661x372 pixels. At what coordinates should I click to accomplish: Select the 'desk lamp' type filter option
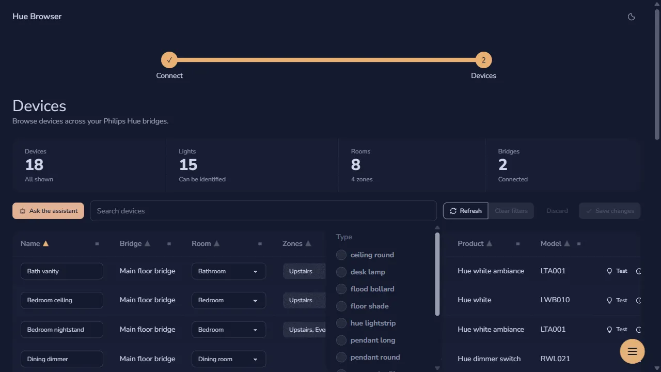click(360, 272)
